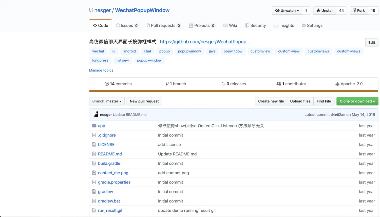This screenshot has width=380, height=217.
Task: Click the Security shield icon
Action: pos(247,25)
